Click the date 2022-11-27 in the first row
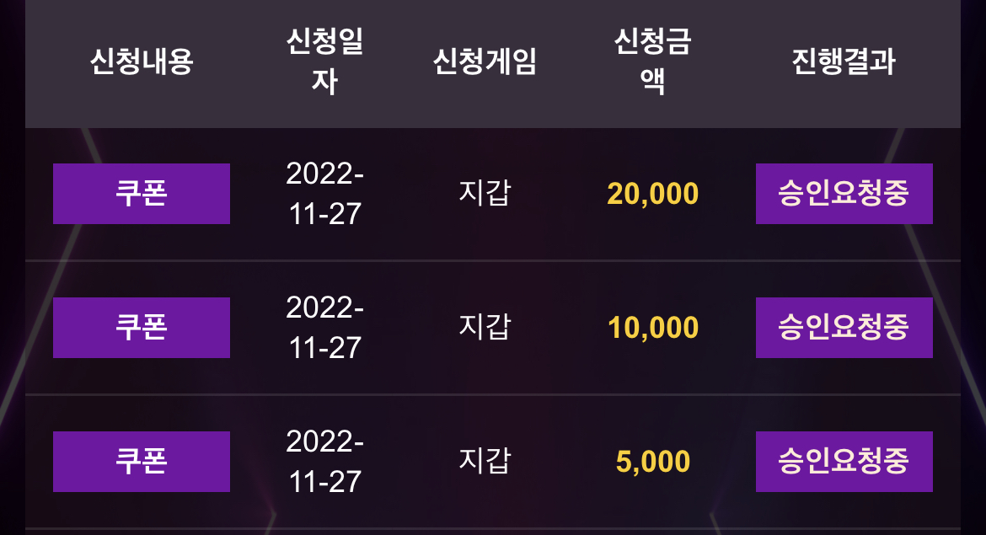 pyautogui.click(x=325, y=194)
